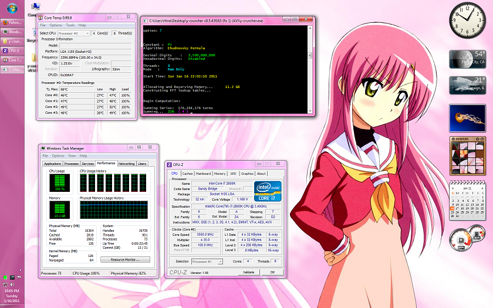Open the Caches tab in CPU-Z
This screenshot has width=493, height=308.
coord(187,174)
